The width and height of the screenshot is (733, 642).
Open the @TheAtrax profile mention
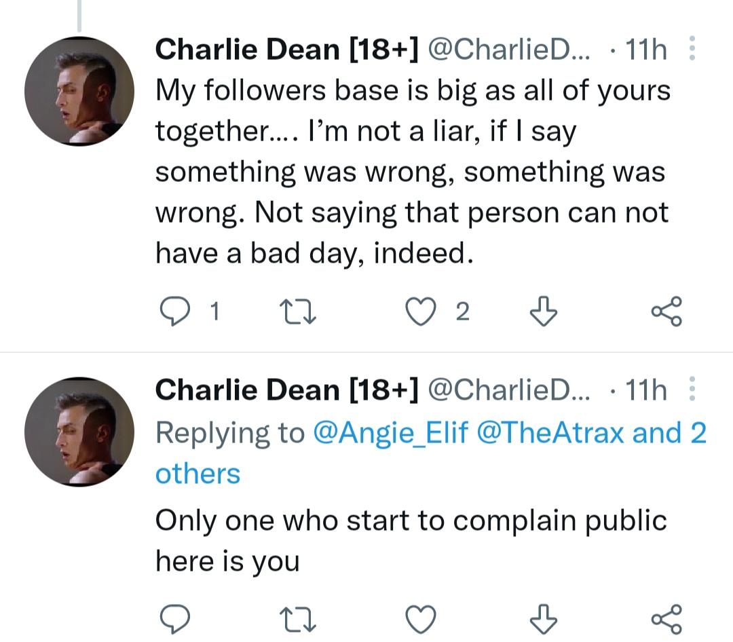(550, 433)
